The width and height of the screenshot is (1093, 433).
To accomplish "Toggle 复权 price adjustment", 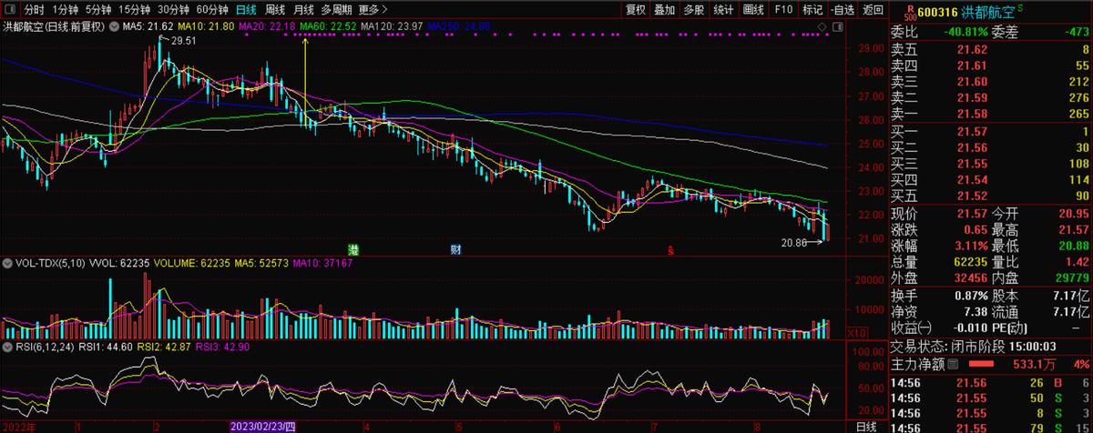I will [635, 10].
